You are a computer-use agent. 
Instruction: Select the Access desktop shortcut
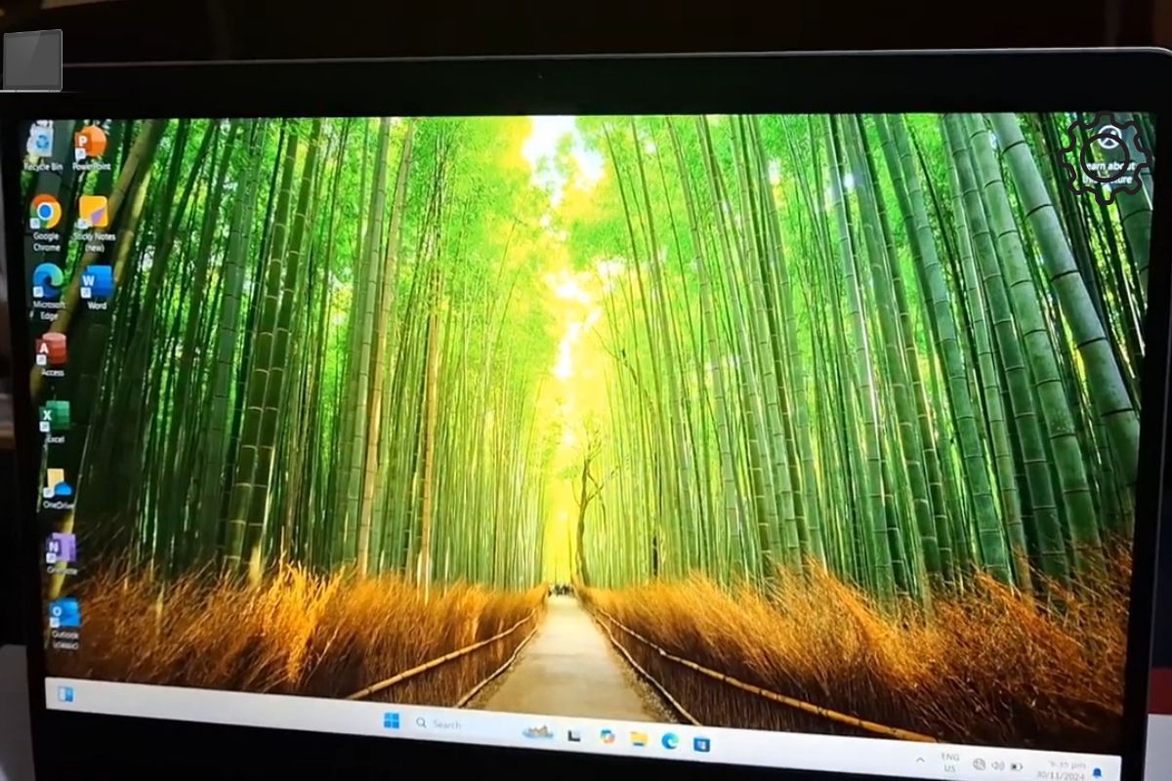coord(51,355)
